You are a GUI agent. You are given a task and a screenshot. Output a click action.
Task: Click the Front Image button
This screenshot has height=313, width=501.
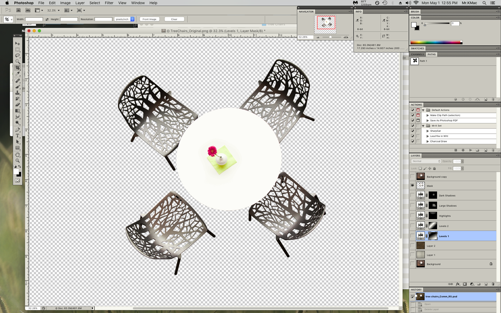149,19
